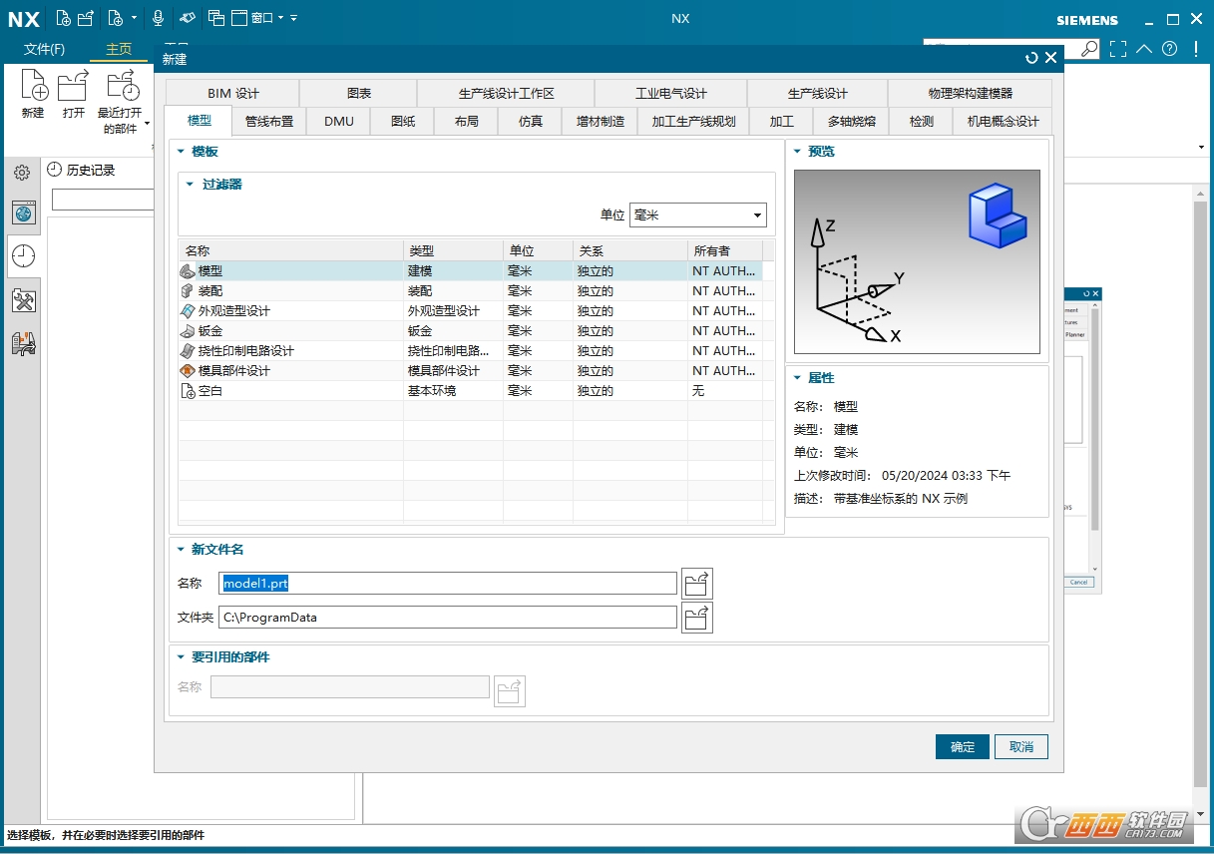
Task: Click the 模型 template row icon
Action: pos(188,271)
